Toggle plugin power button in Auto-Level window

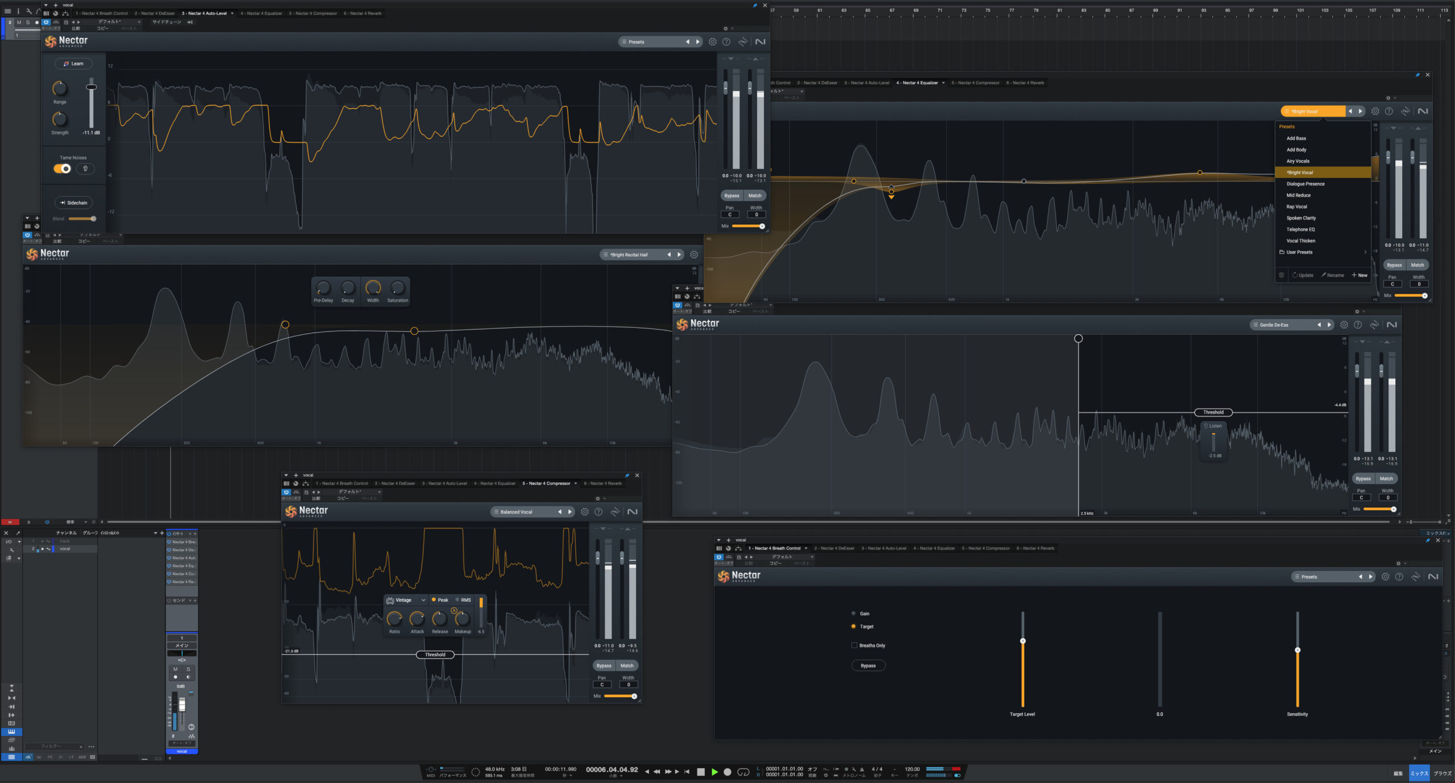[46, 22]
